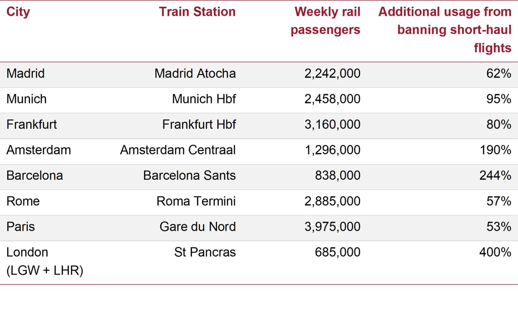The image size is (518, 331).
Task: Select Amsterdam's 190% usage value
Action: click(x=496, y=150)
